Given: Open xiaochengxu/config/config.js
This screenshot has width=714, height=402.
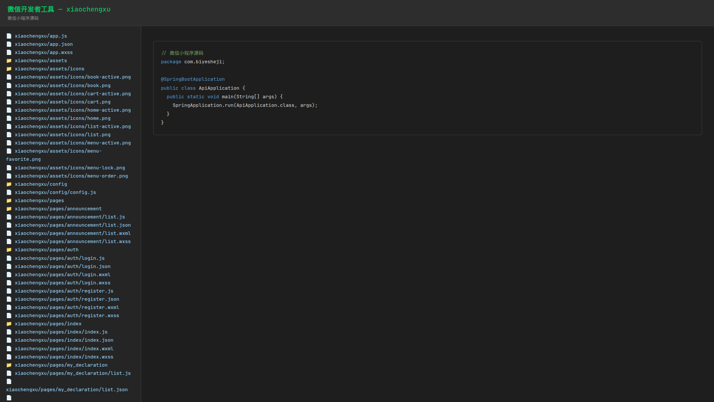Looking at the screenshot, I should pyautogui.click(x=55, y=192).
